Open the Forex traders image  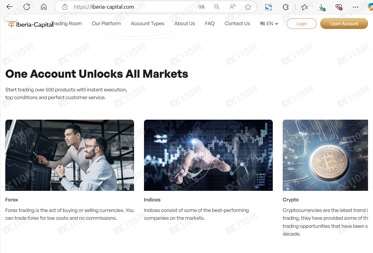pyautogui.click(x=70, y=155)
